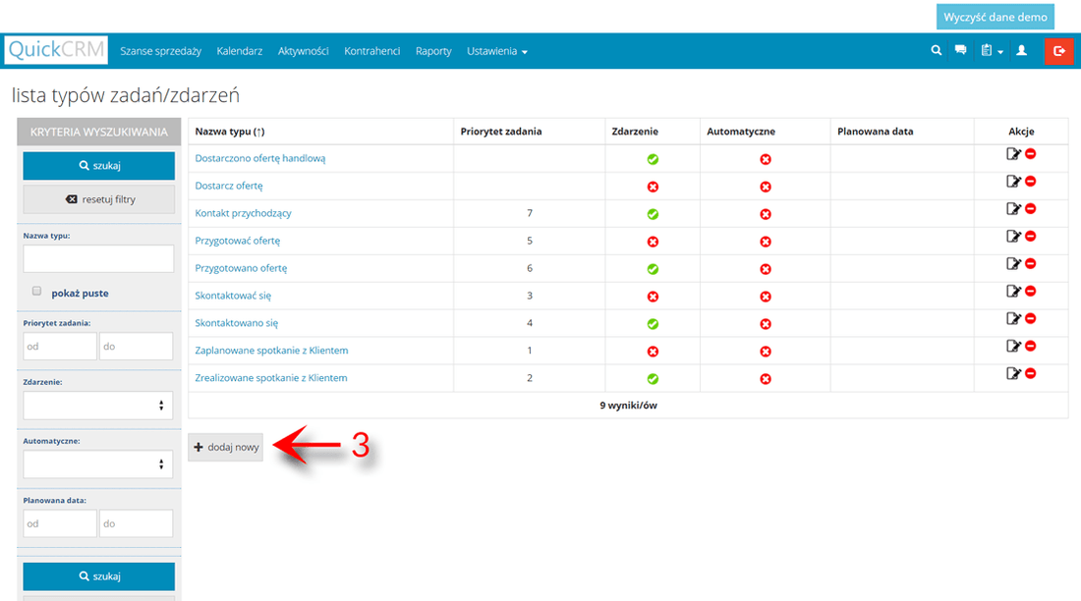Click the dodaj nowy button
The width and height of the screenshot is (1081, 601).
coord(225,447)
